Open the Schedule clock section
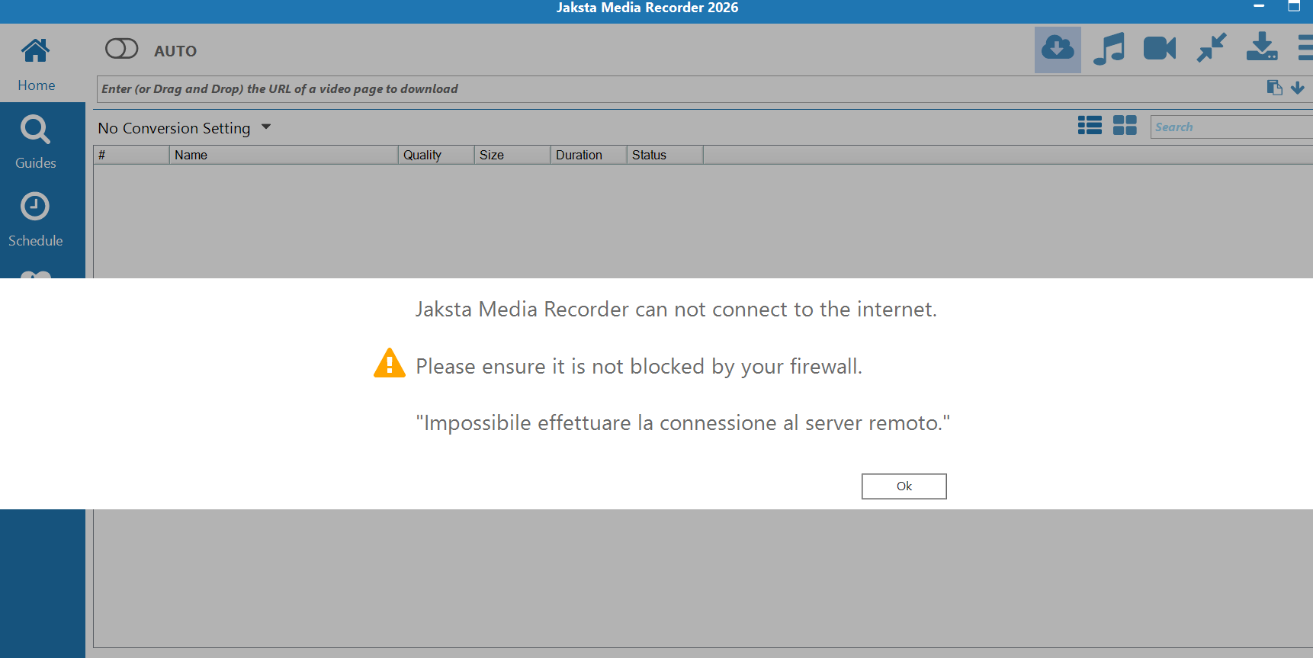 [x=36, y=220]
